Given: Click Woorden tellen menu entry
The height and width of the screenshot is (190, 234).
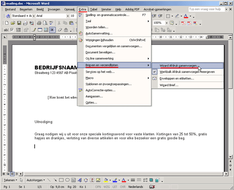Looking at the screenshot, I should click(97, 27).
